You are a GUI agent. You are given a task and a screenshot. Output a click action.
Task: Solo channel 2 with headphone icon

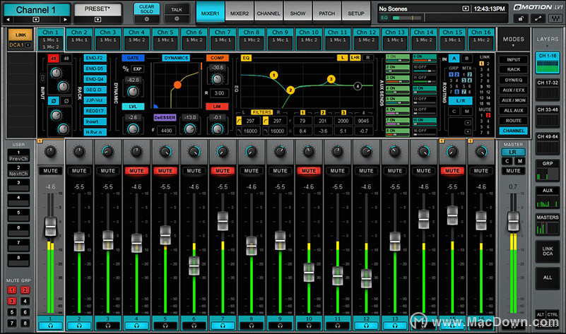click(79, 326)
